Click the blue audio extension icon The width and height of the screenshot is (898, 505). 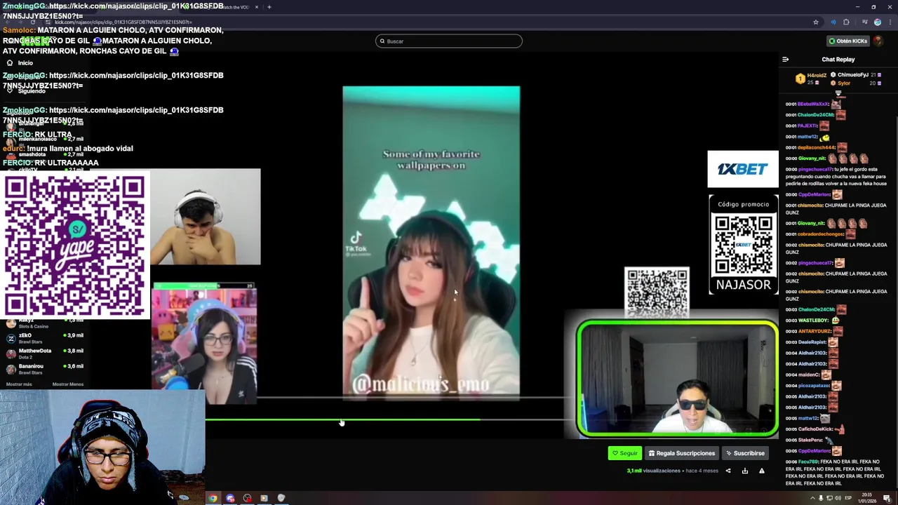click(833, 22)
